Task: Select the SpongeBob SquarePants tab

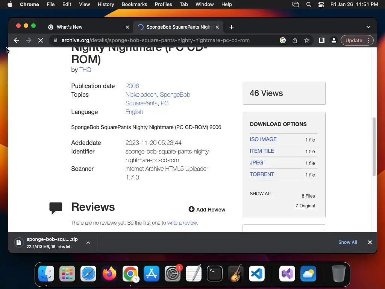Action: 179,27
